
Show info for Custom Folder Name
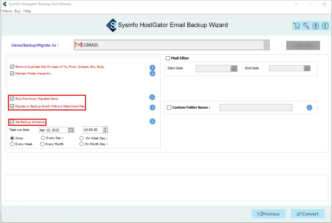[x=309, y=108]
